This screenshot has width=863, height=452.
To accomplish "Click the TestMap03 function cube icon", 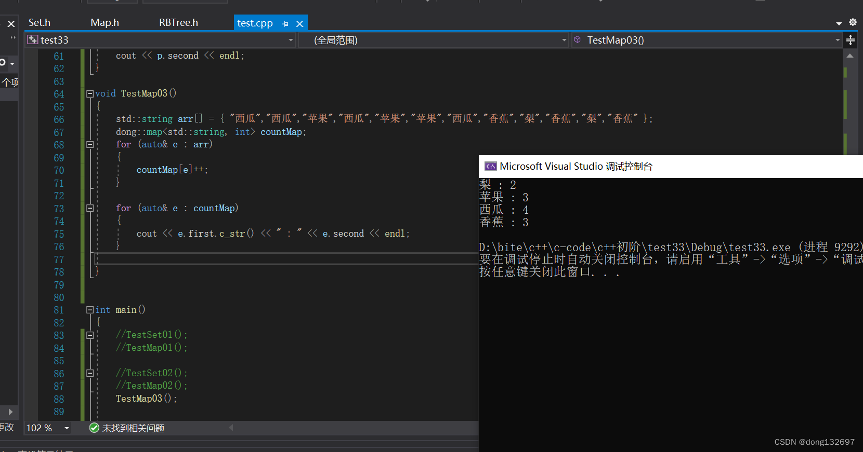I will 577,40.
